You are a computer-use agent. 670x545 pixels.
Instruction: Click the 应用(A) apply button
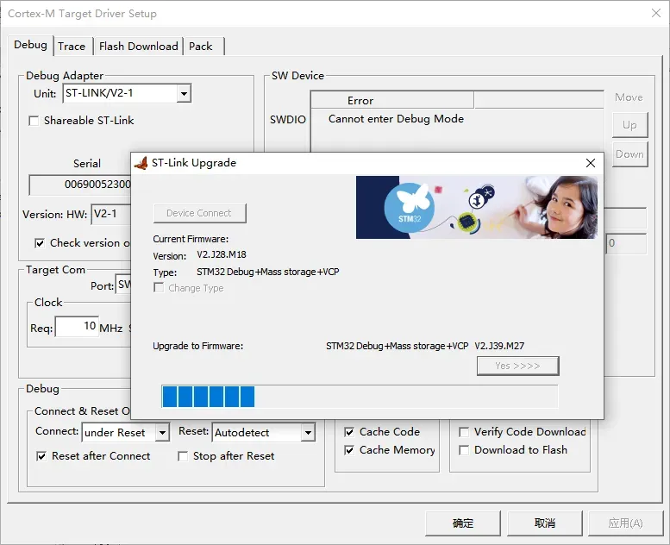[x=625, y=523]
